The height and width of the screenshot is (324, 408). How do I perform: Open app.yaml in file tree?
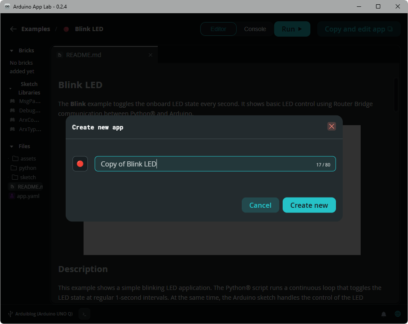pyautogui.click(x=28, y=196)
